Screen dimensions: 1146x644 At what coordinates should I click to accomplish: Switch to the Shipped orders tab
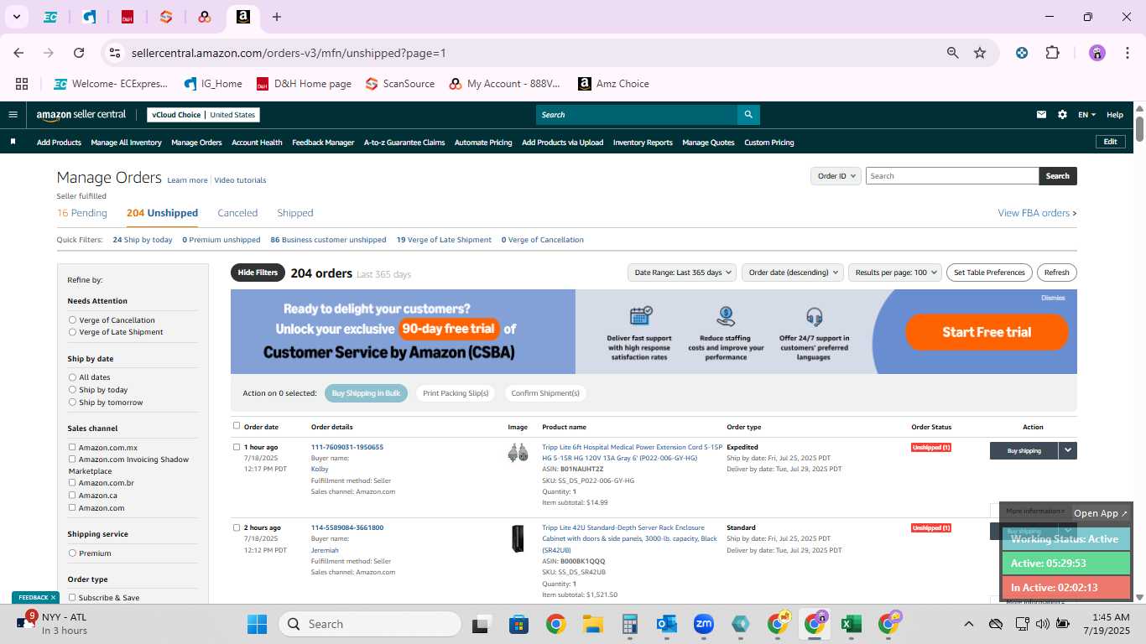pos(295,213)
